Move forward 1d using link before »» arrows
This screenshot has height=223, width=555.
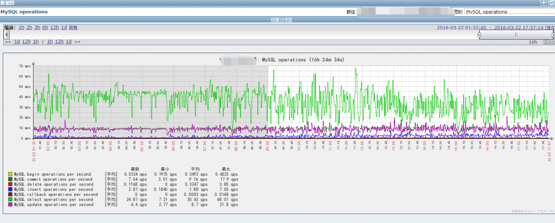[69, 41]
